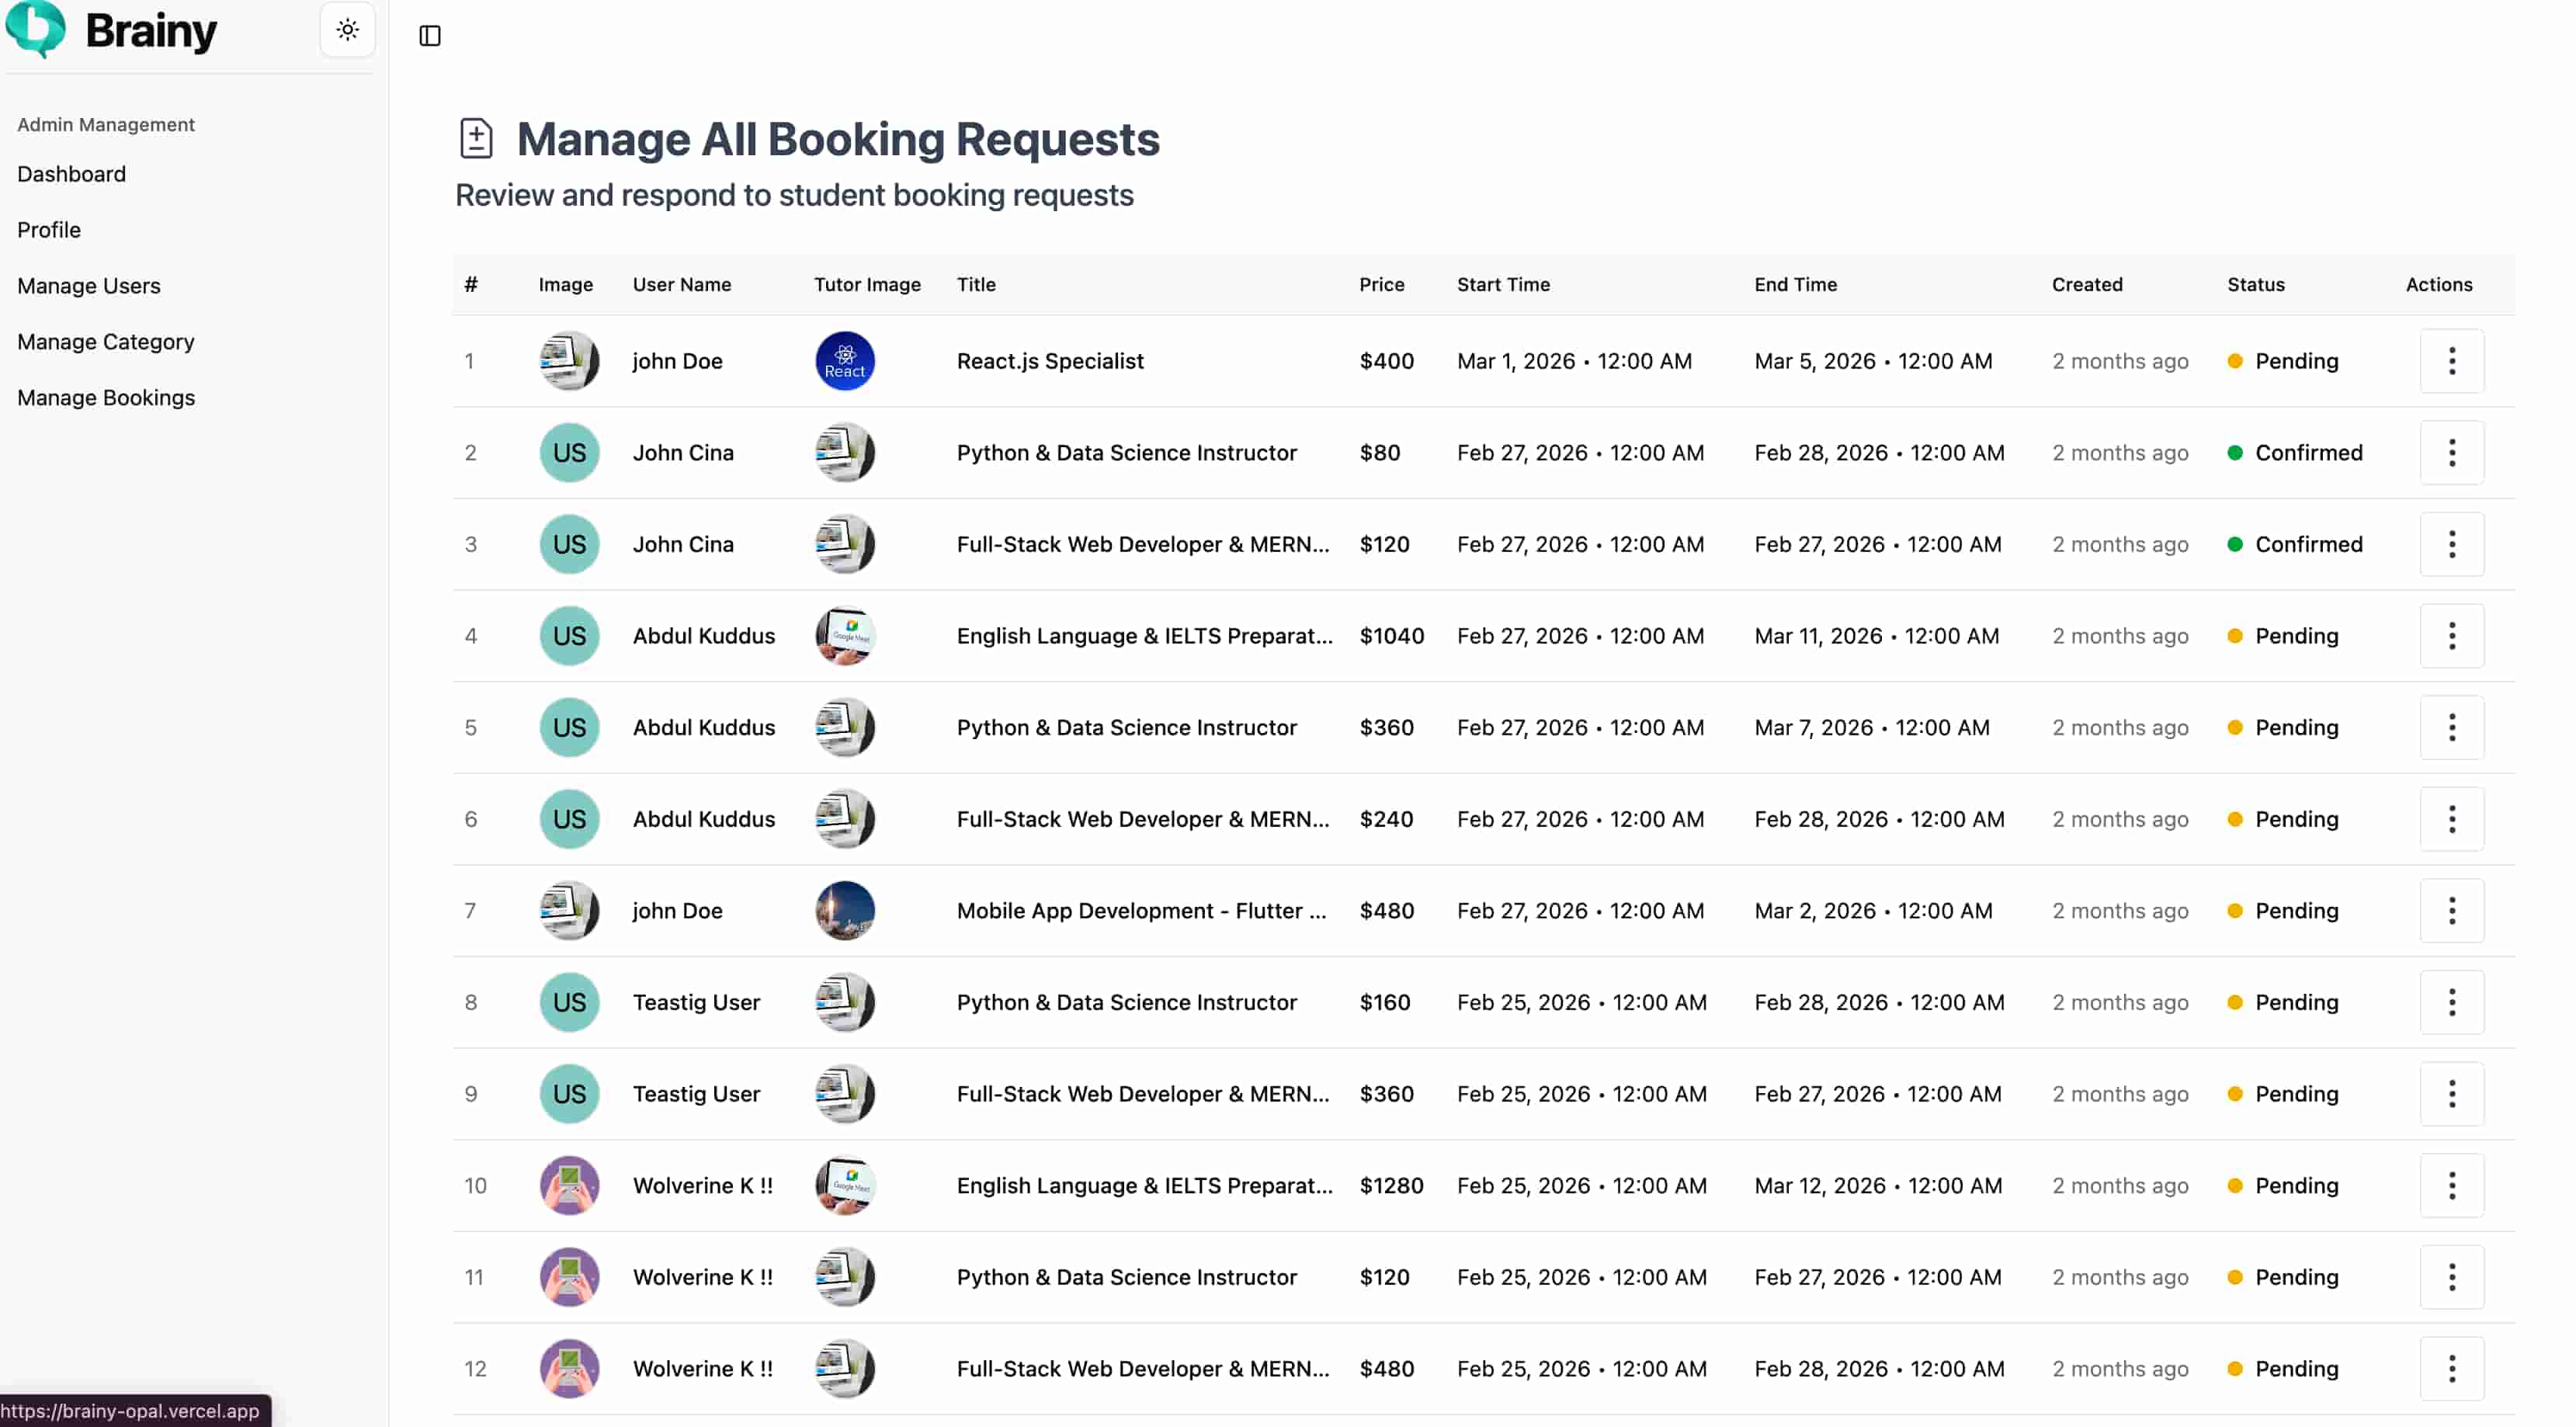Click Confirmed status in row 3
Viewport: 2576px width, 1427px height.
(x=2295, y=544)
